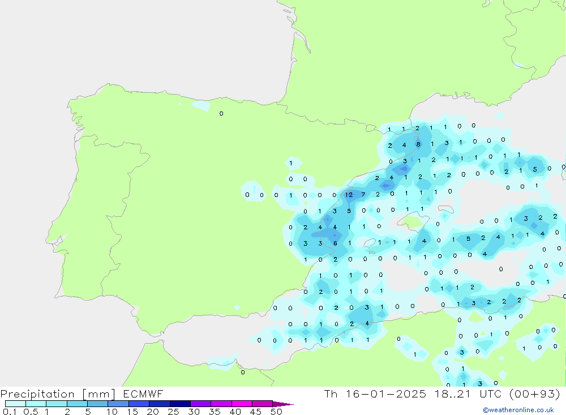This screenshot has width=566, height=415.
Task: Select the magenta legend swatch between 45 and 50
Action: point(262,404)
